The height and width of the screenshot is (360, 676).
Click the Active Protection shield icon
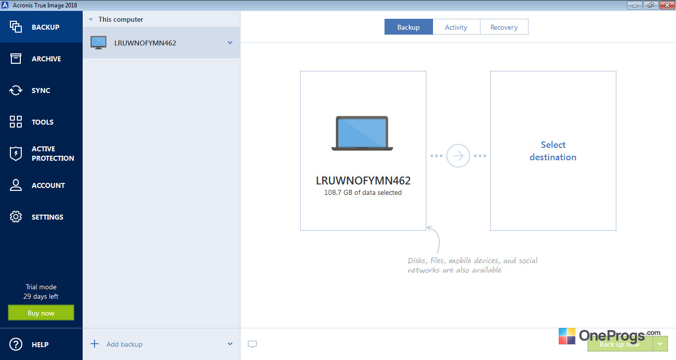click(16, 153)
